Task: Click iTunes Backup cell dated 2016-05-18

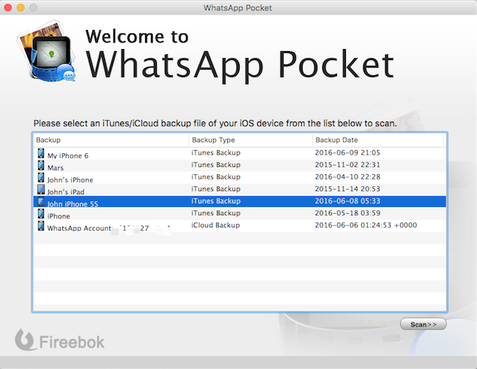Action: [215, 213]
